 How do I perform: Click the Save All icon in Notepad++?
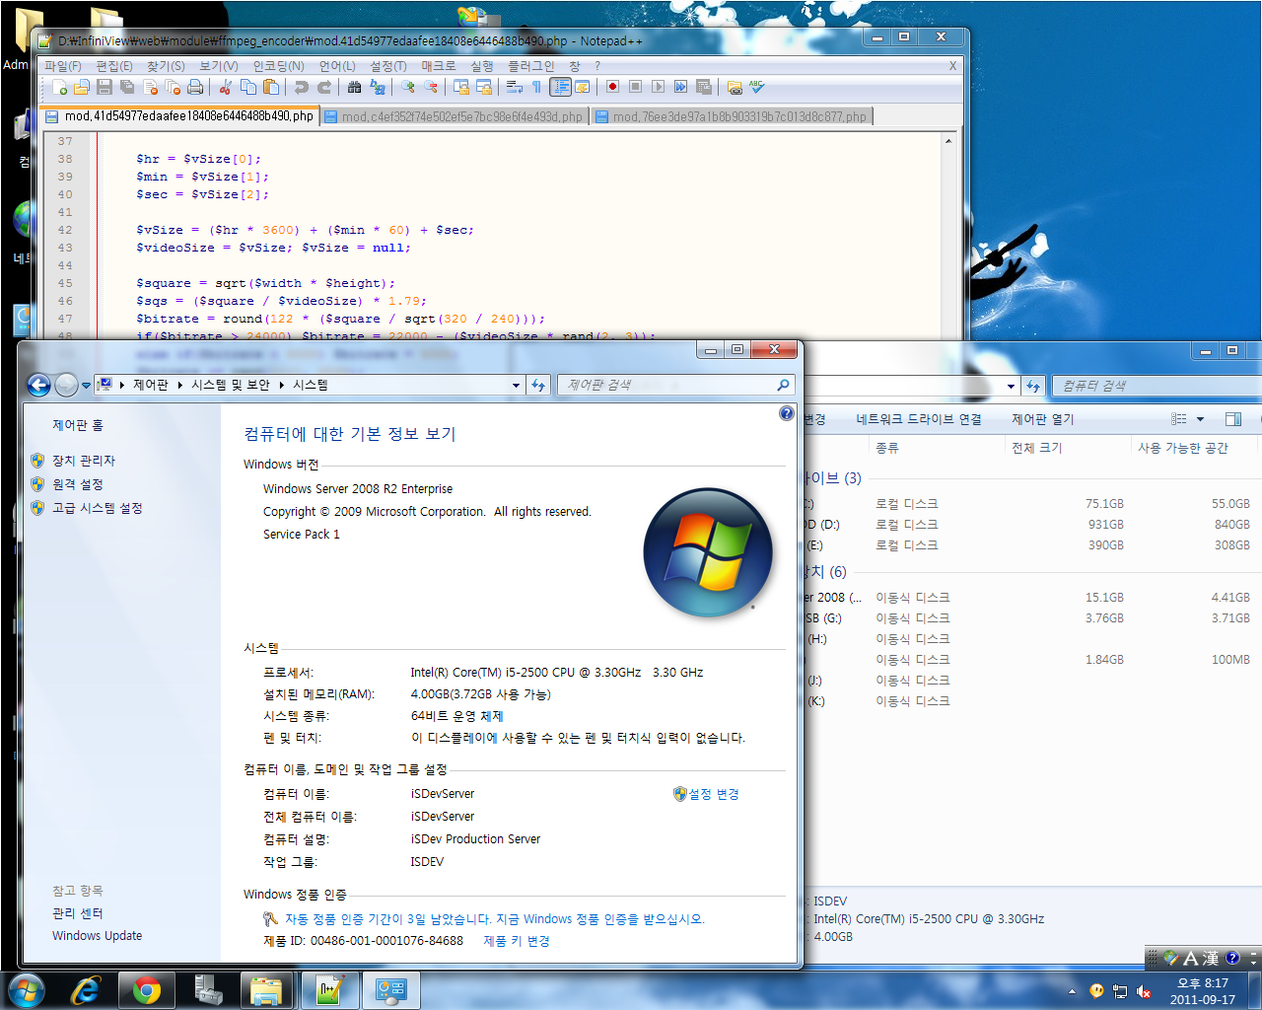pos(127,87)
